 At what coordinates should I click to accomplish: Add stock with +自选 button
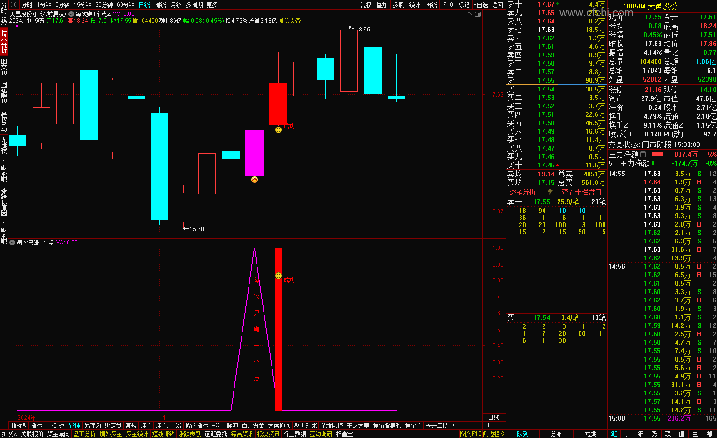point(481,5)
